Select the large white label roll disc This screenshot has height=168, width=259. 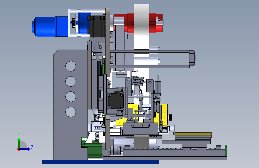[x=142, y=27]
